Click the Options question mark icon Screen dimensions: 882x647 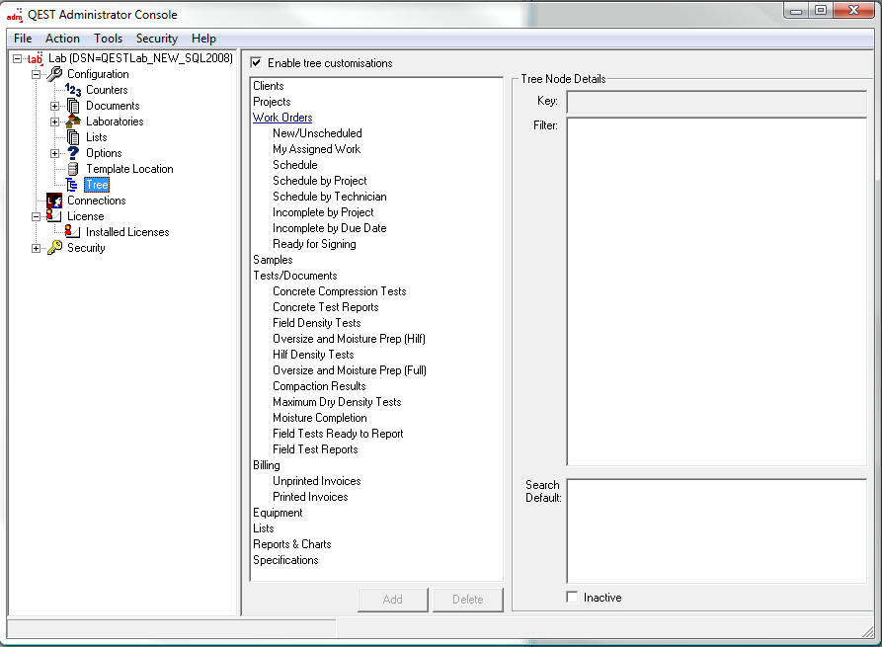pos(73,153)
